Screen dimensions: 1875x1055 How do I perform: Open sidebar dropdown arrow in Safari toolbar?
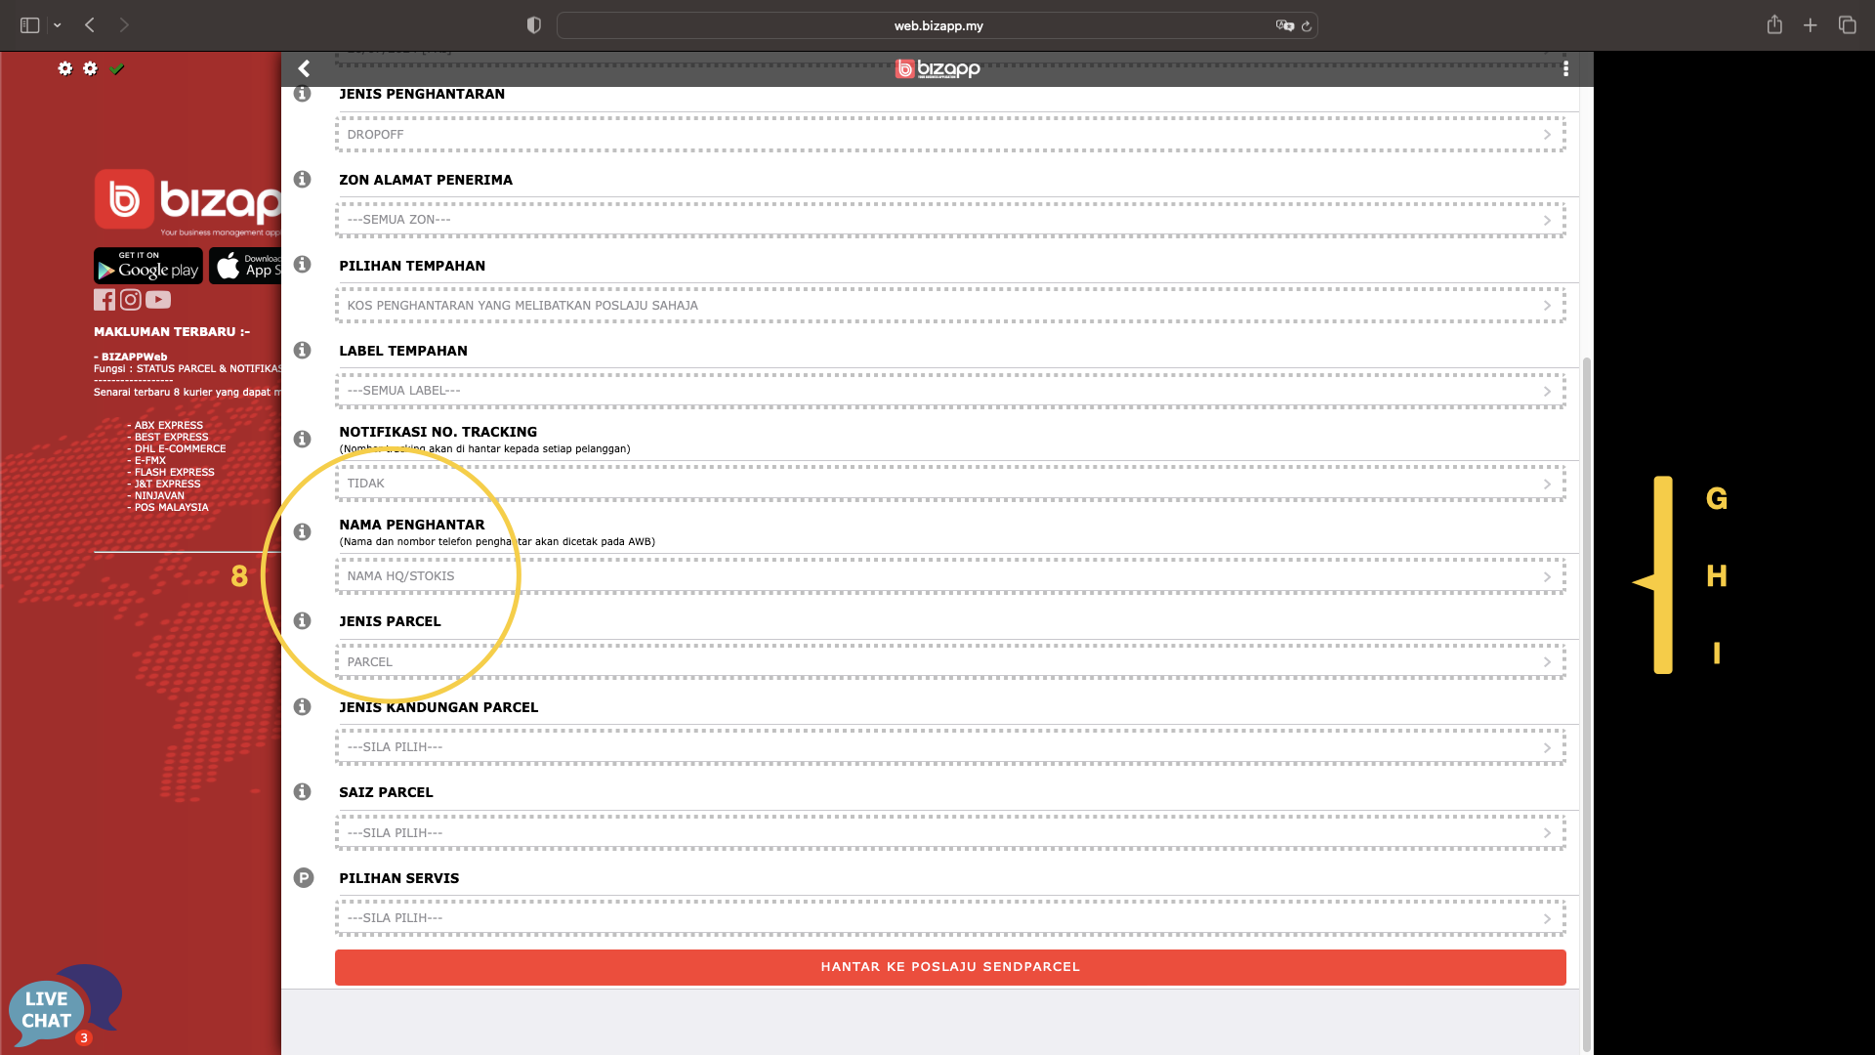[x=58, y=25]
